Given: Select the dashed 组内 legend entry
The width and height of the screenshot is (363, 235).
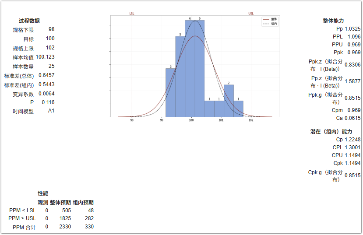Looking at the screenshot, I should (270, 24).
